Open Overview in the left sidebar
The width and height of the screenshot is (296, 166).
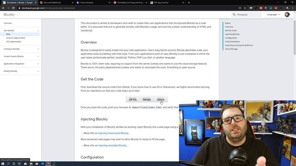click(x=8, y=23)
